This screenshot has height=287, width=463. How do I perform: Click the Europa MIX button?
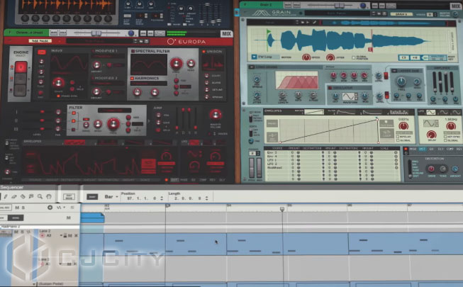click(226, 34)
